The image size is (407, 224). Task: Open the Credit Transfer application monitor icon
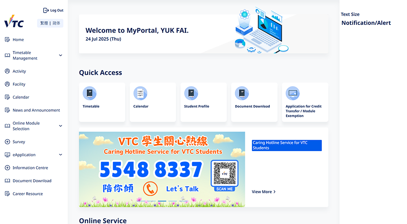[293, 93]
